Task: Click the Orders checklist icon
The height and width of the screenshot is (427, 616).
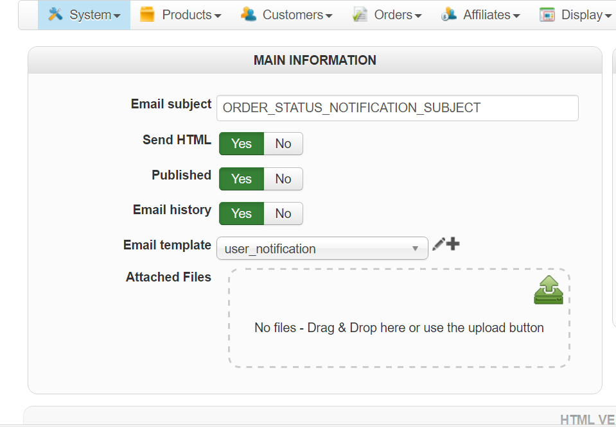Action: (360, 14)
